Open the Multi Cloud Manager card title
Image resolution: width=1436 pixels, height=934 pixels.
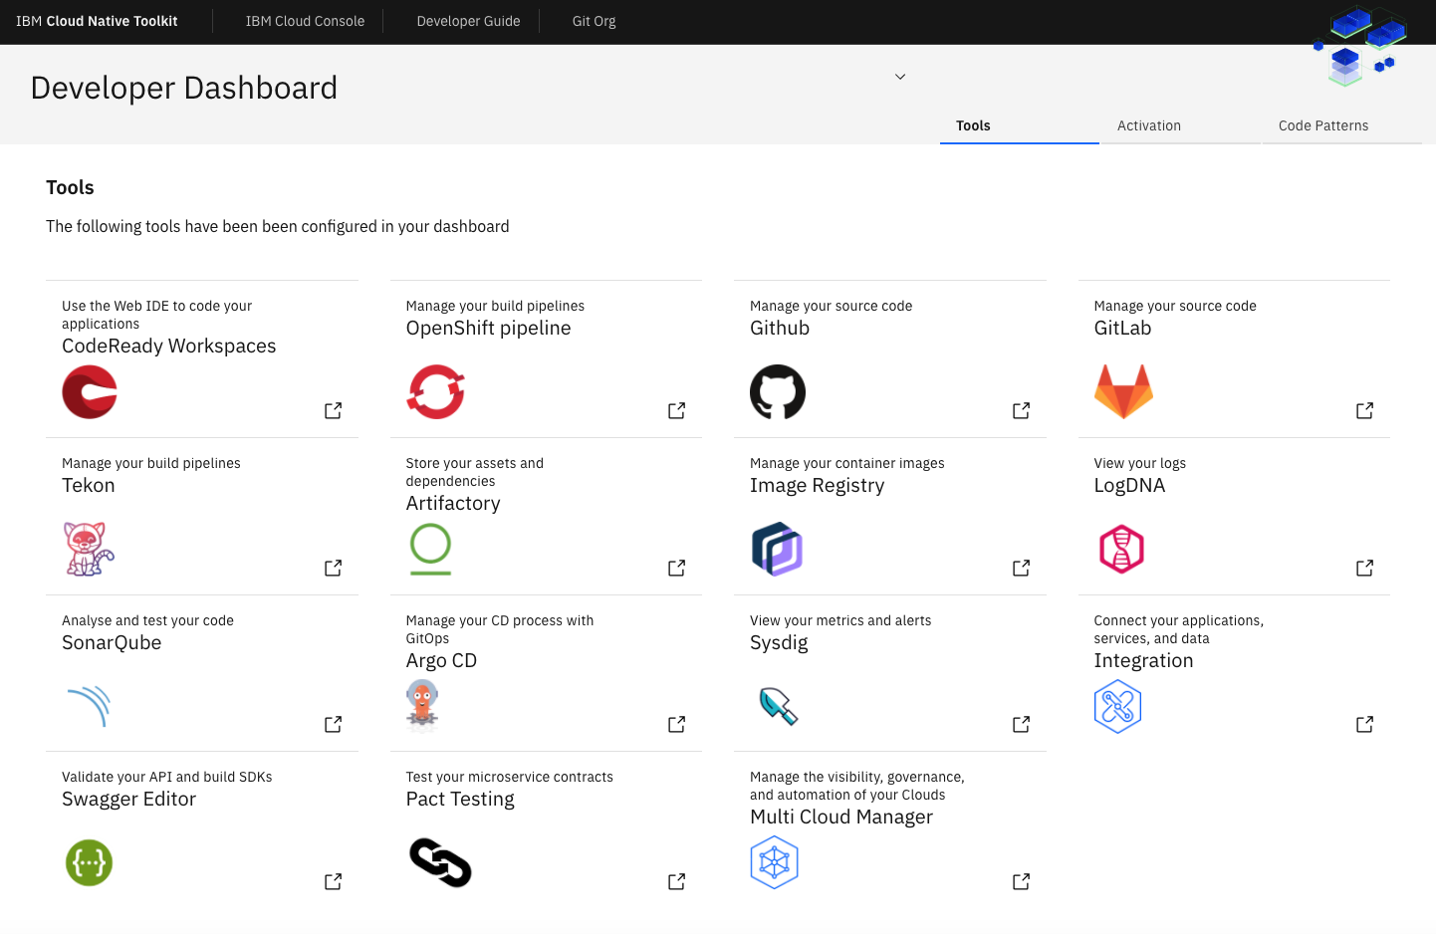click(x=841, y=817)
